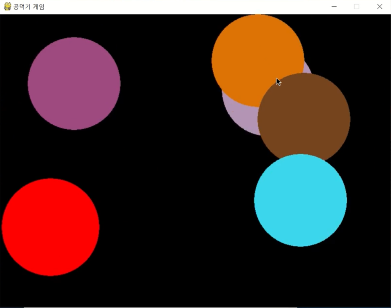Click the lavender ball behind the orange ball
Screen dimensions: 391x308
[x=243, y=116]
